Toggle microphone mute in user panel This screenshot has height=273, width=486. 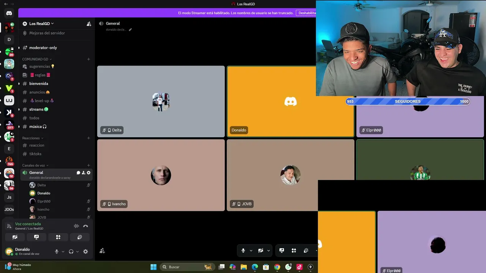coord(57,251)
